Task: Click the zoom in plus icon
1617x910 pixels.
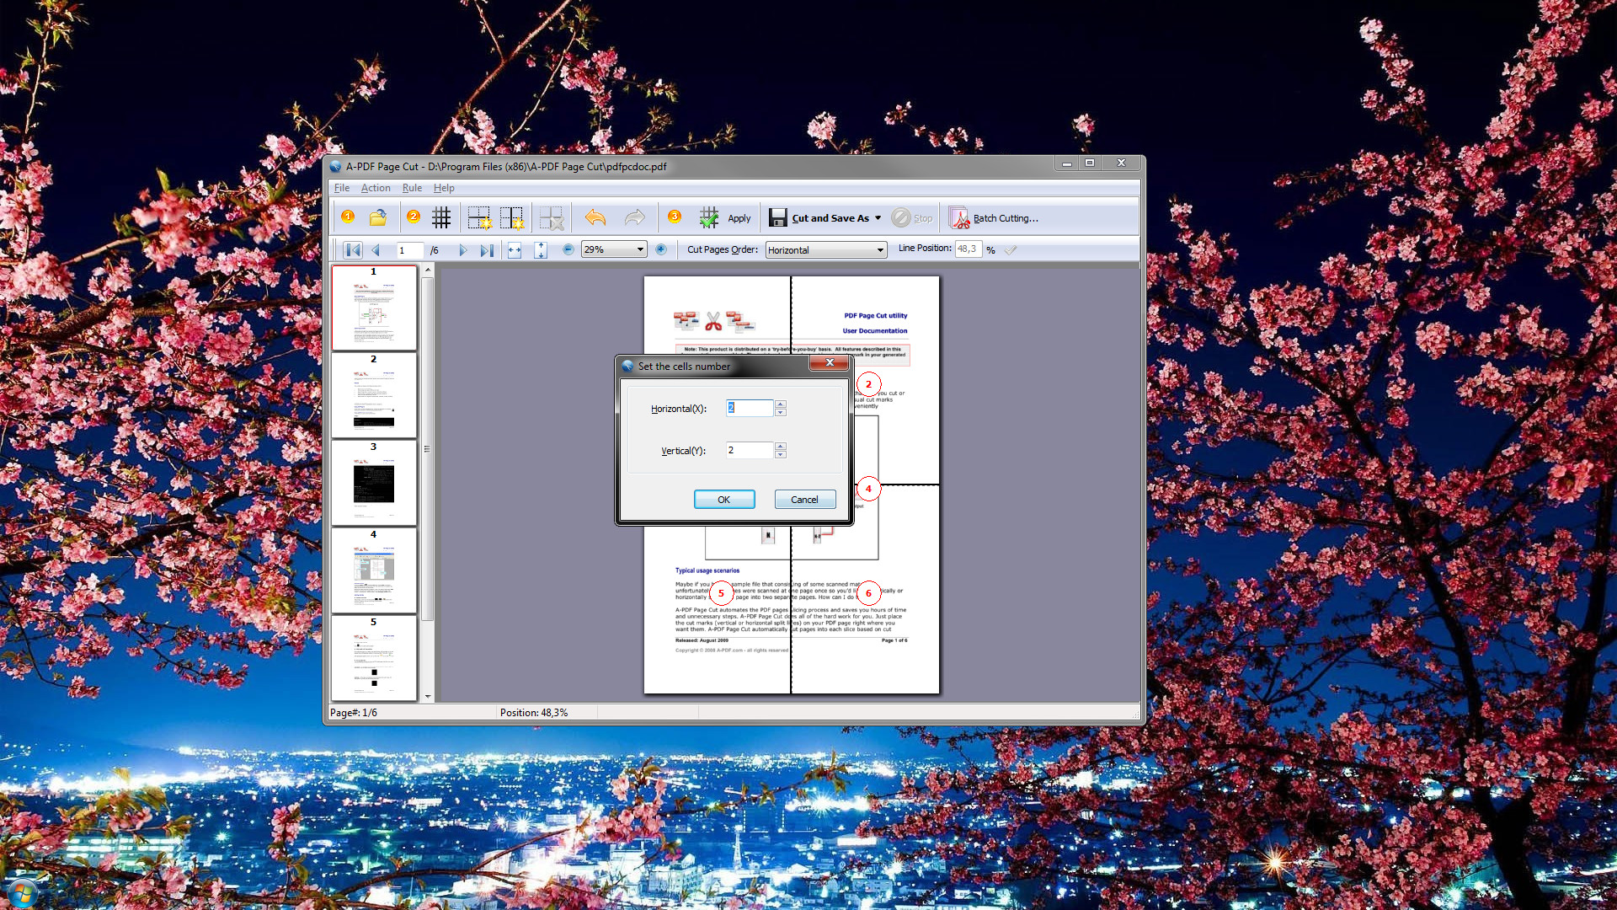Action: pos(661,249)
